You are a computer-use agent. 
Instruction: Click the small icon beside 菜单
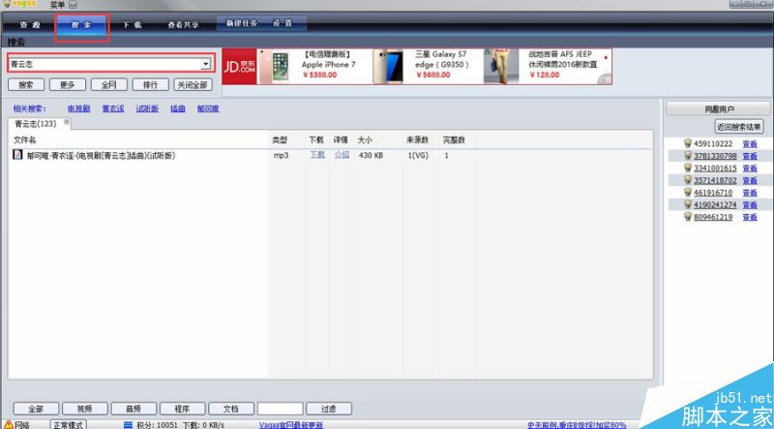(x=73, y=5)
